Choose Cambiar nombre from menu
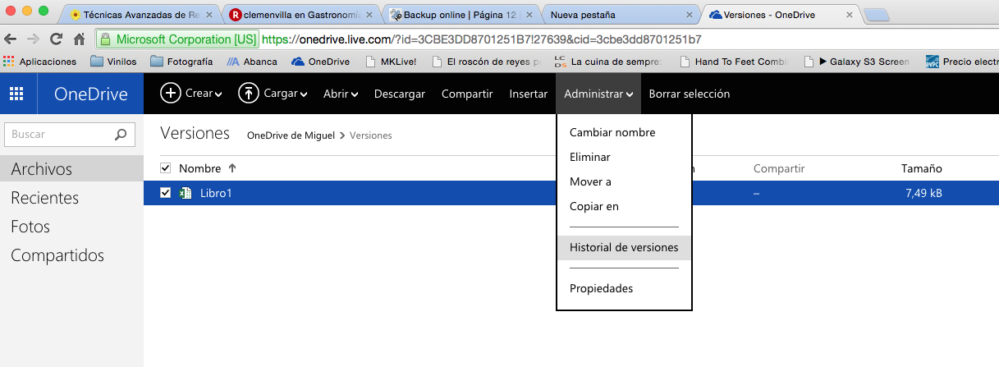The image size is (999, 367). click(x=612, y=132)
